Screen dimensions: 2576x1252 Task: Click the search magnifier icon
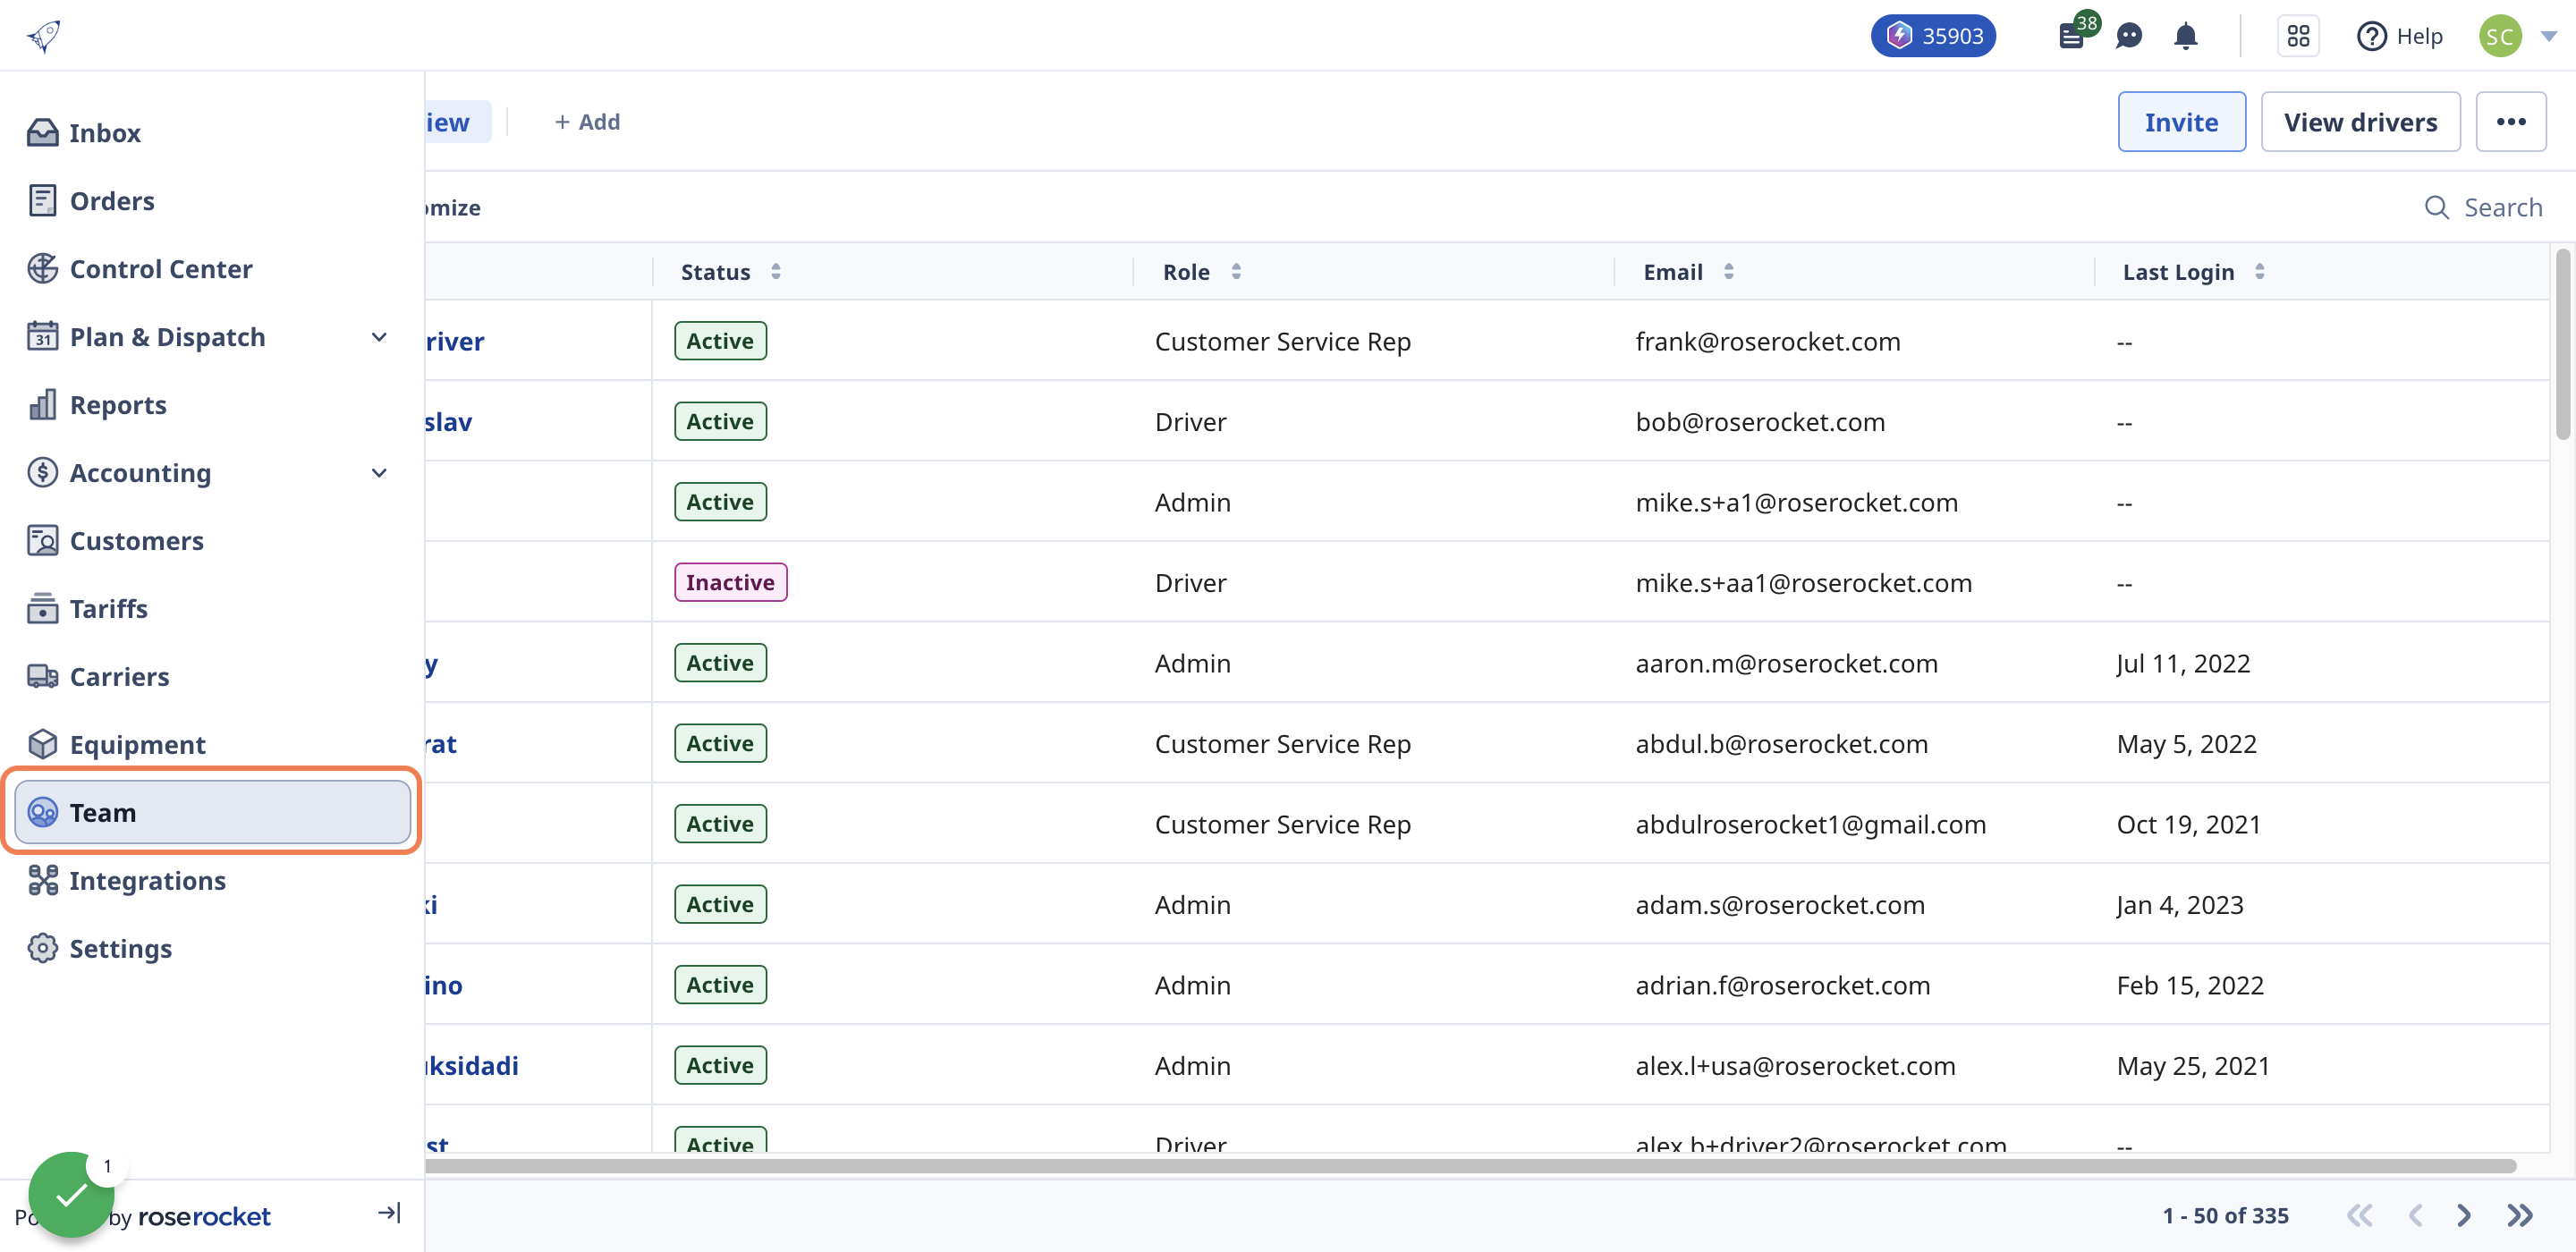[2437, 207]
